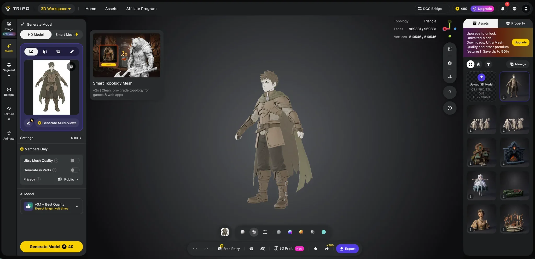Open the Retopo tool in sidebar
Screen dimensions: 535x259
[x=9, y=92]
